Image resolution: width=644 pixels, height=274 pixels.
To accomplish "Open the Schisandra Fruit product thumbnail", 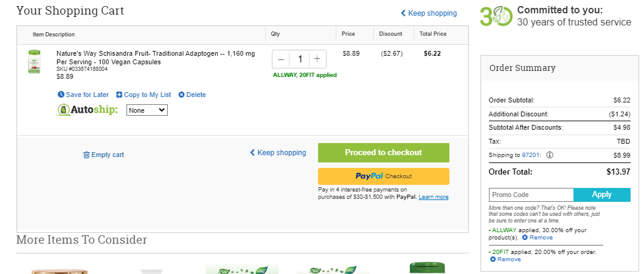I will point(35,61).
